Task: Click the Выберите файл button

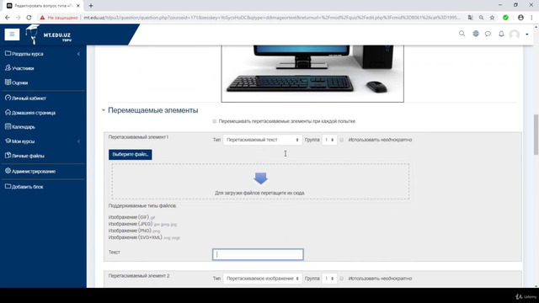Action: point(131,155)
